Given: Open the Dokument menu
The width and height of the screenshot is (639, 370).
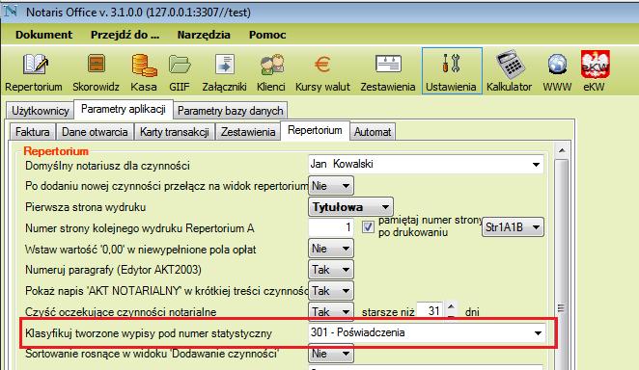Looking at the screenshot, I should (44, 35).
